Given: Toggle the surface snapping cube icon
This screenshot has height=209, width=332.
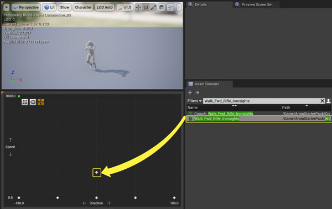Looking at the screenshot, I should tap(162, 8).
